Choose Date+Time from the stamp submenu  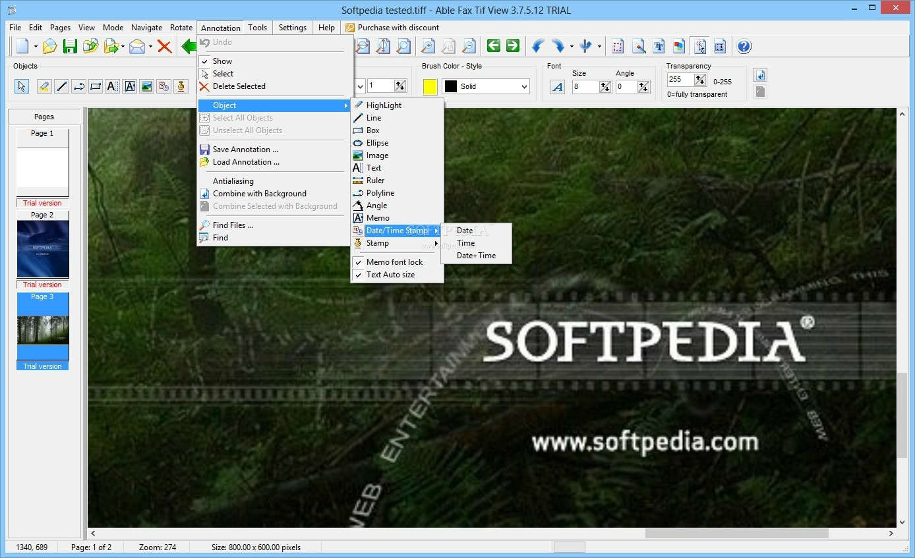pos(476,256)
